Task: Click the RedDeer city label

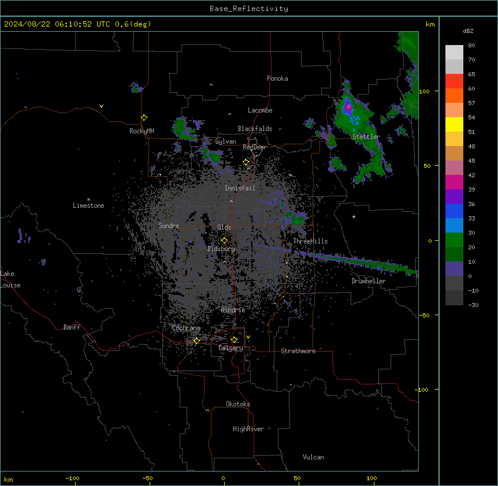Action: [254, 147]
